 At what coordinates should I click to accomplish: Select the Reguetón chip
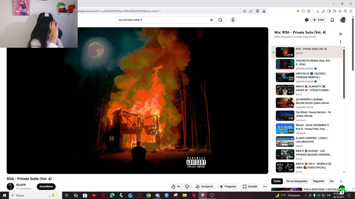pyautogui.click(x=319, y=181)
